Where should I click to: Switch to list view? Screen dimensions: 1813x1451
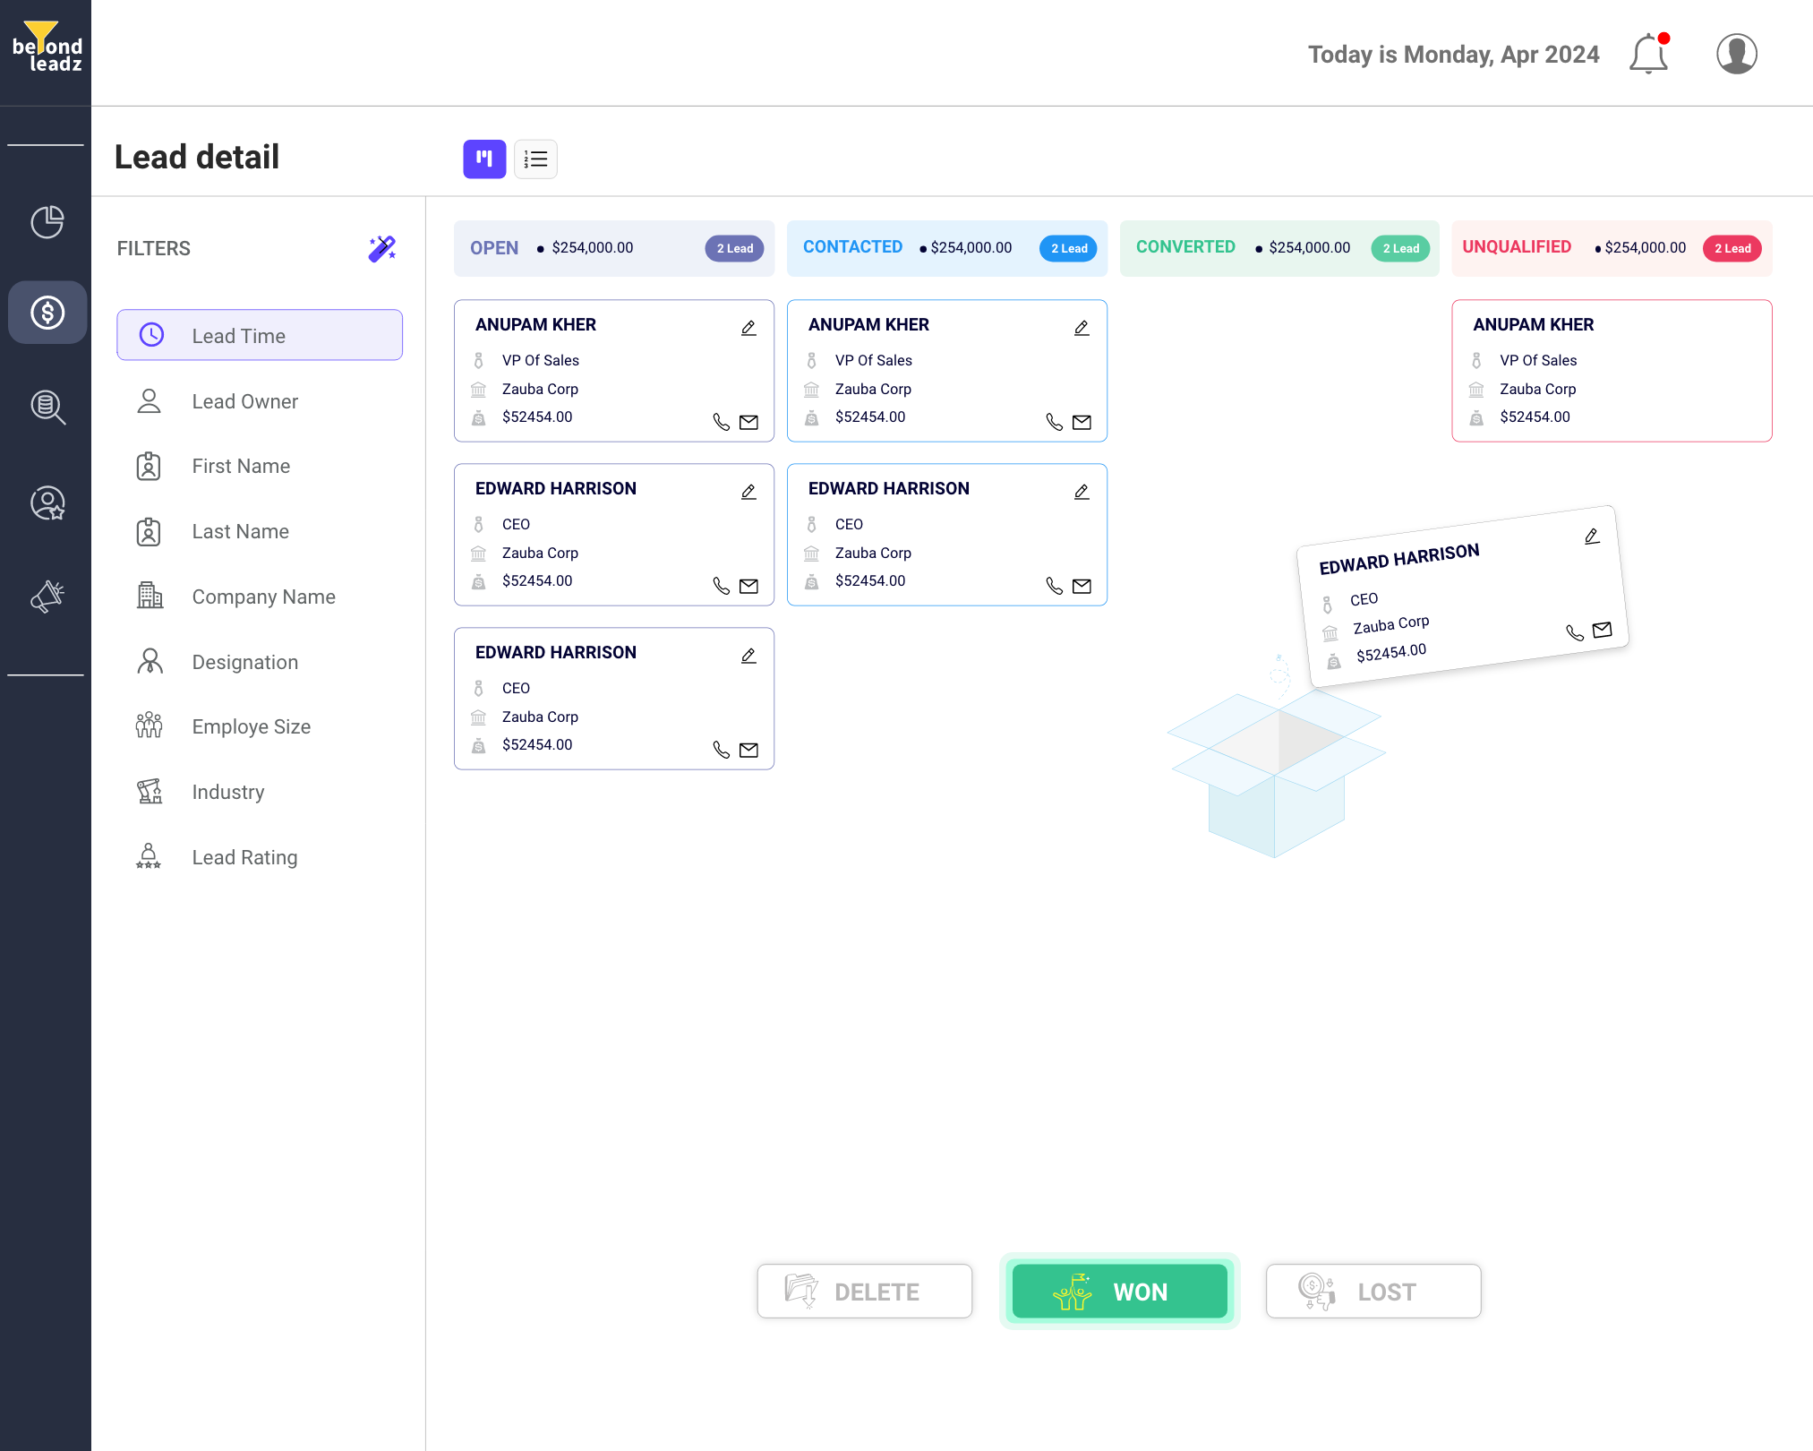click(535, 159)
